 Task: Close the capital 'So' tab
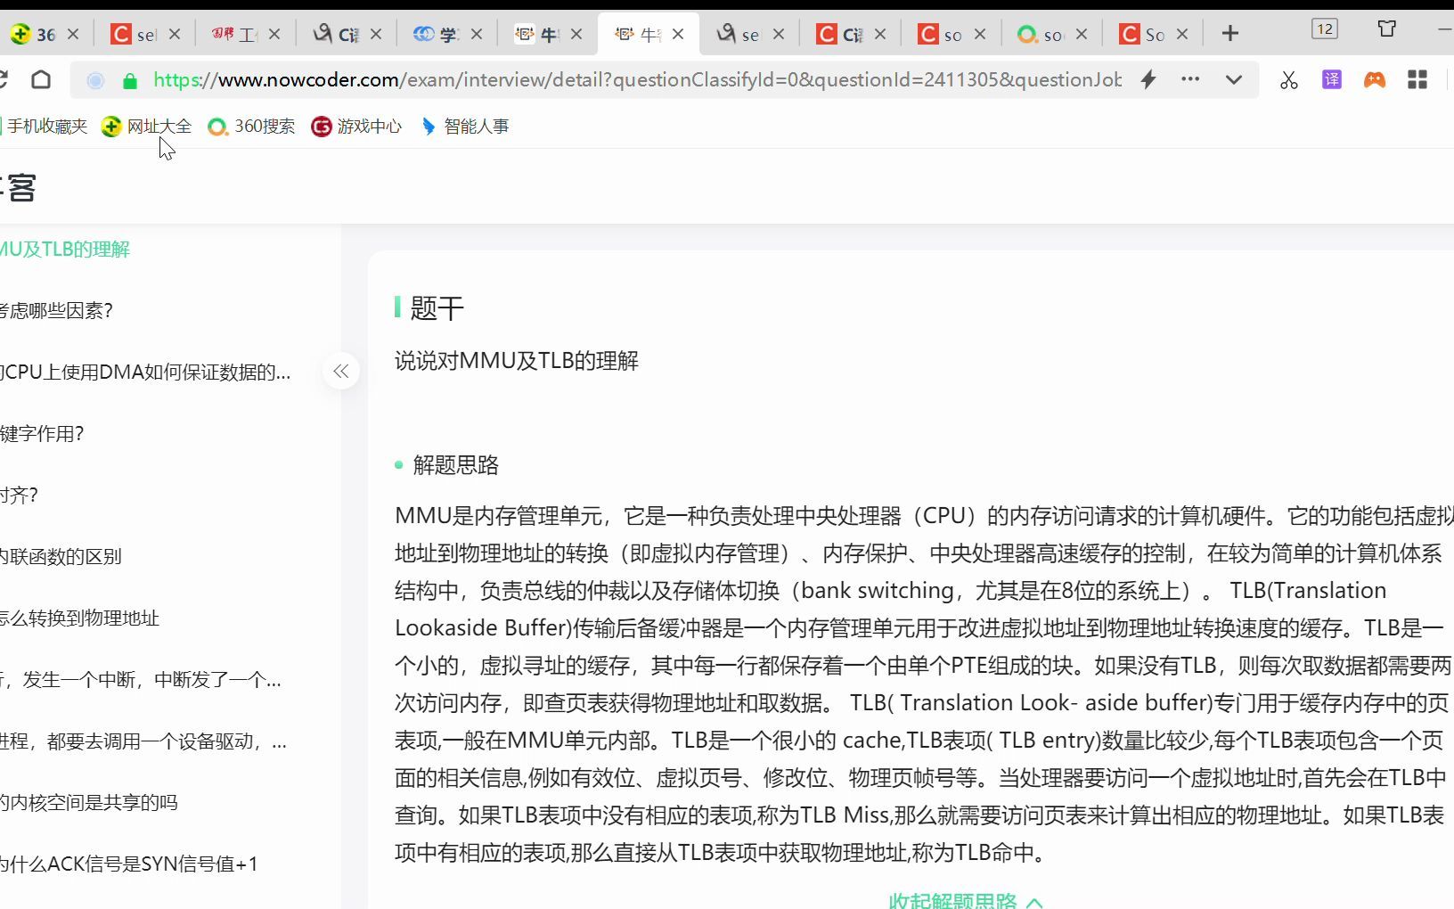pyautogui.click(x=1182, y=34)
